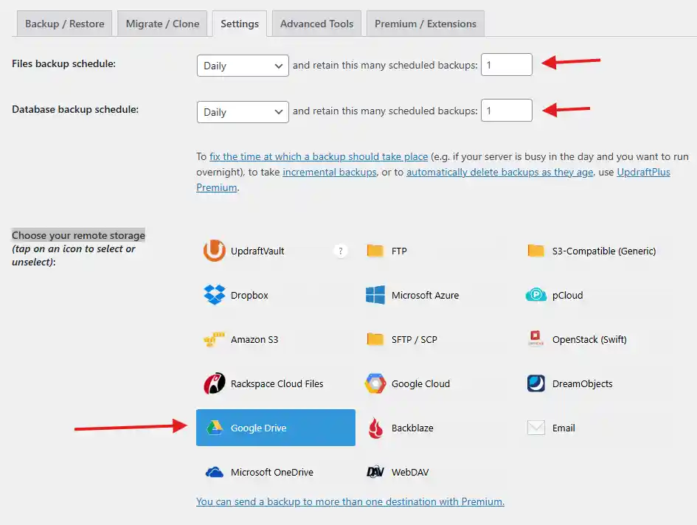The height and width of the screenshot is (525, 697).
Task: Pick the Rackspace Cloud Files icon
Action: coord(214,383)
